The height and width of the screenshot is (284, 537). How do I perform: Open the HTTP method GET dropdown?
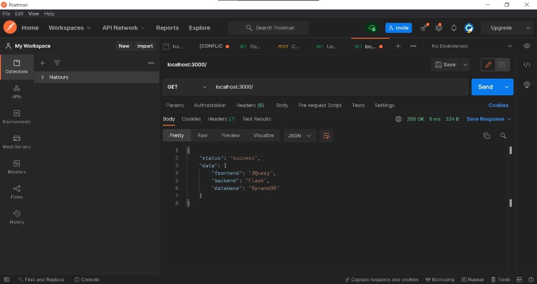[187, 87]
